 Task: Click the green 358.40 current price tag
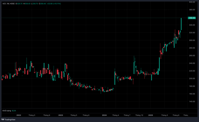(192, 18)
